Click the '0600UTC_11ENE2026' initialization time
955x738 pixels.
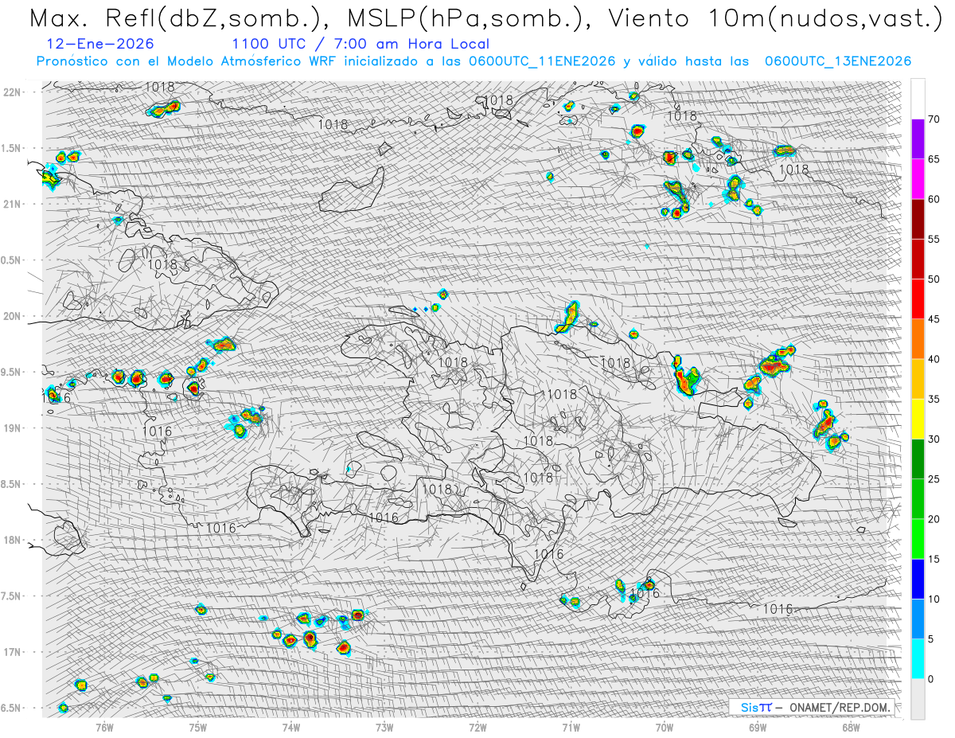tap(542, 61)
